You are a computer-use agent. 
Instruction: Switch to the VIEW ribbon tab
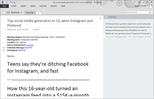point(63,6)
